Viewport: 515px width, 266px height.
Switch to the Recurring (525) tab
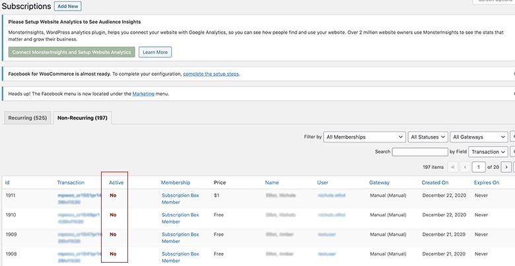point(28,118)
